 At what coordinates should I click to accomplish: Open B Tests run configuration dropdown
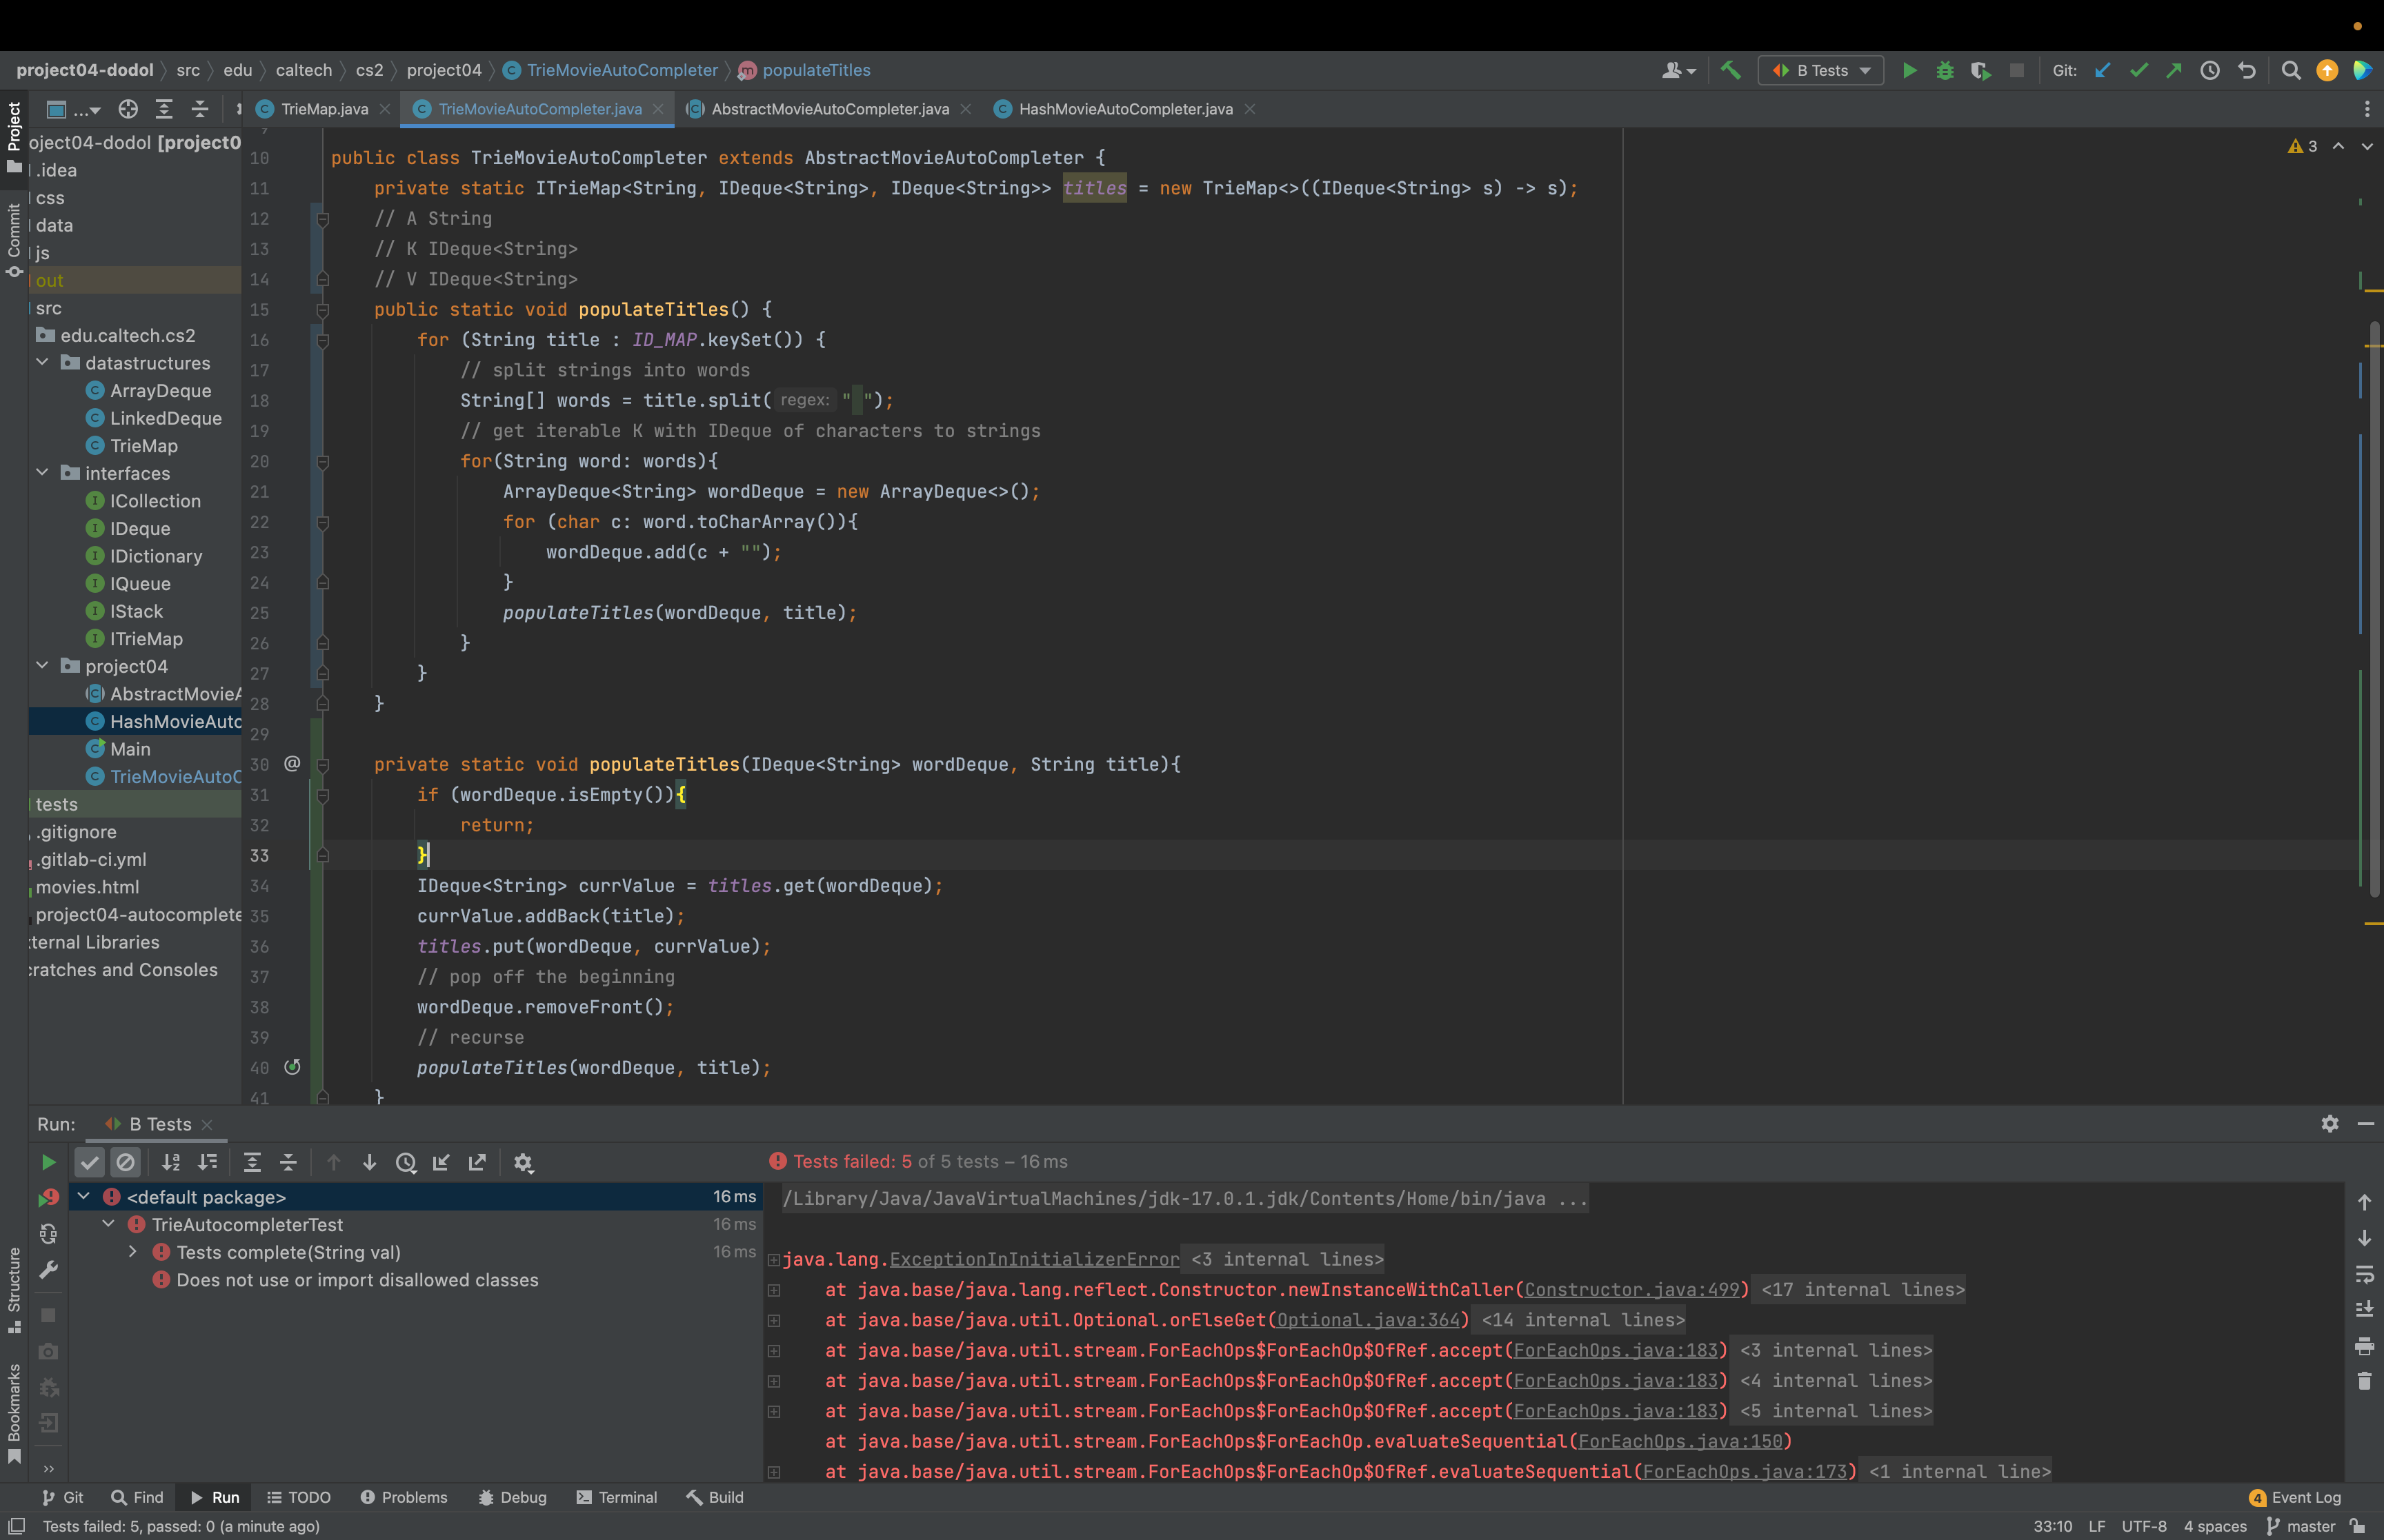pos(1820,70)
